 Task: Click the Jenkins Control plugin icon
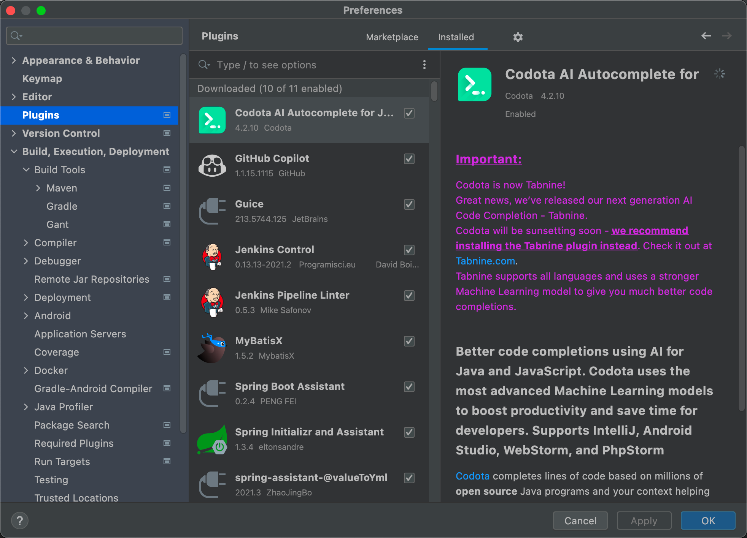click(x=212, y=256)
